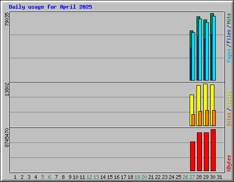The image size is (234, 182).
Task: Click the orange Sites bar for day 29
Action: click(x=207, y=118)
